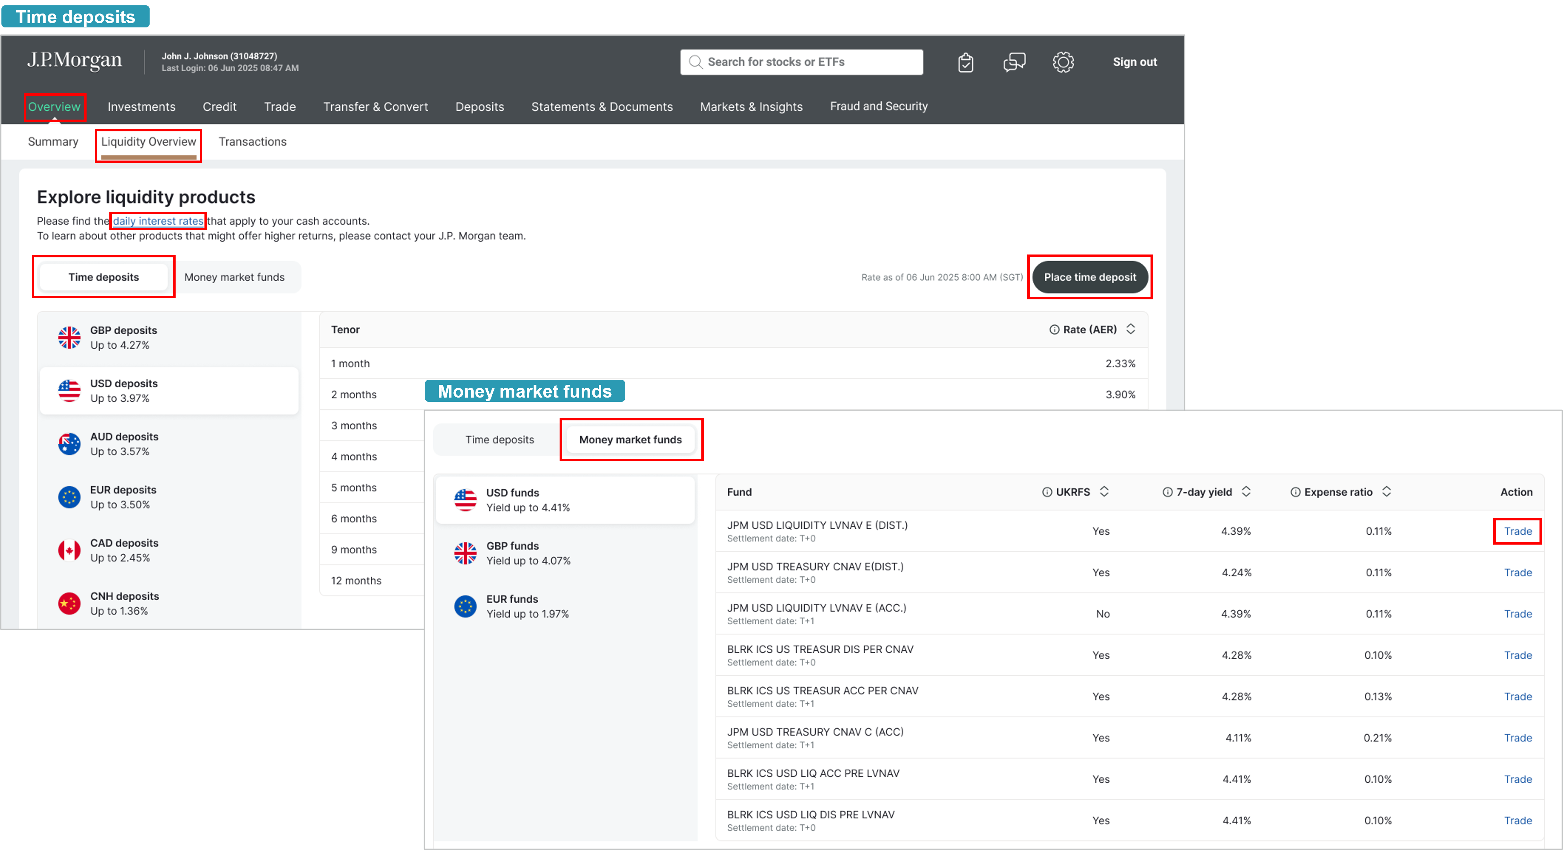Click the search magnifier icon
Image resolution: width=1563 pixels, height=850 pixels.
696,62
